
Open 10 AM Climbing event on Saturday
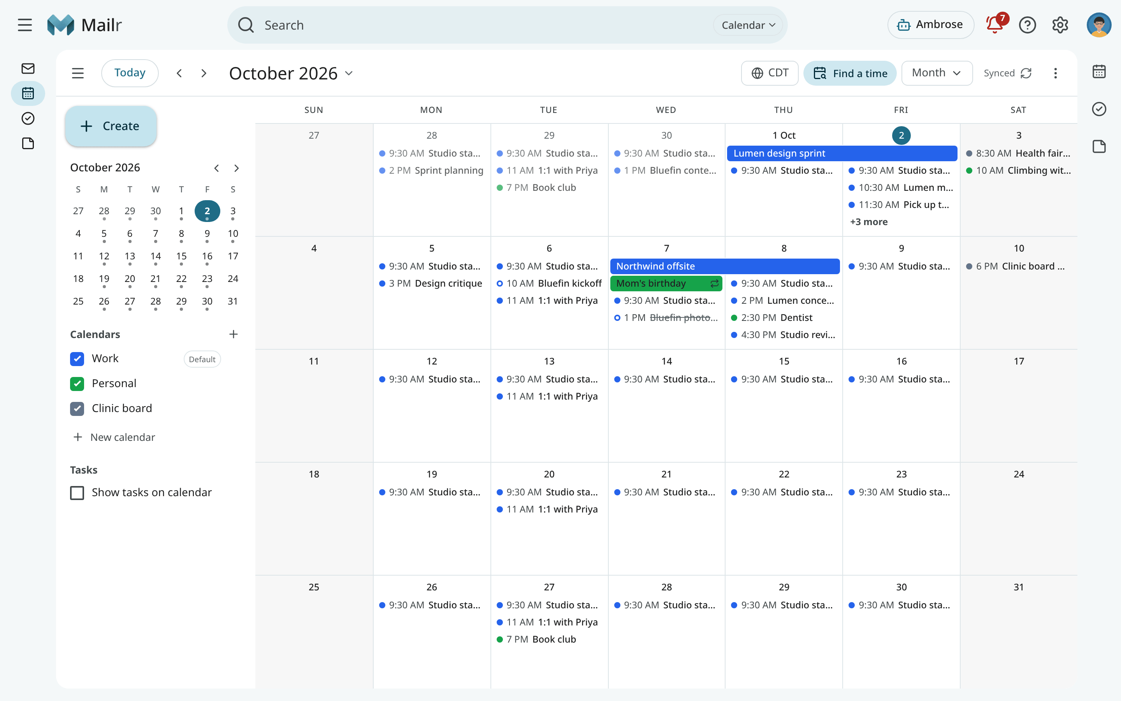click(1018, 171)
